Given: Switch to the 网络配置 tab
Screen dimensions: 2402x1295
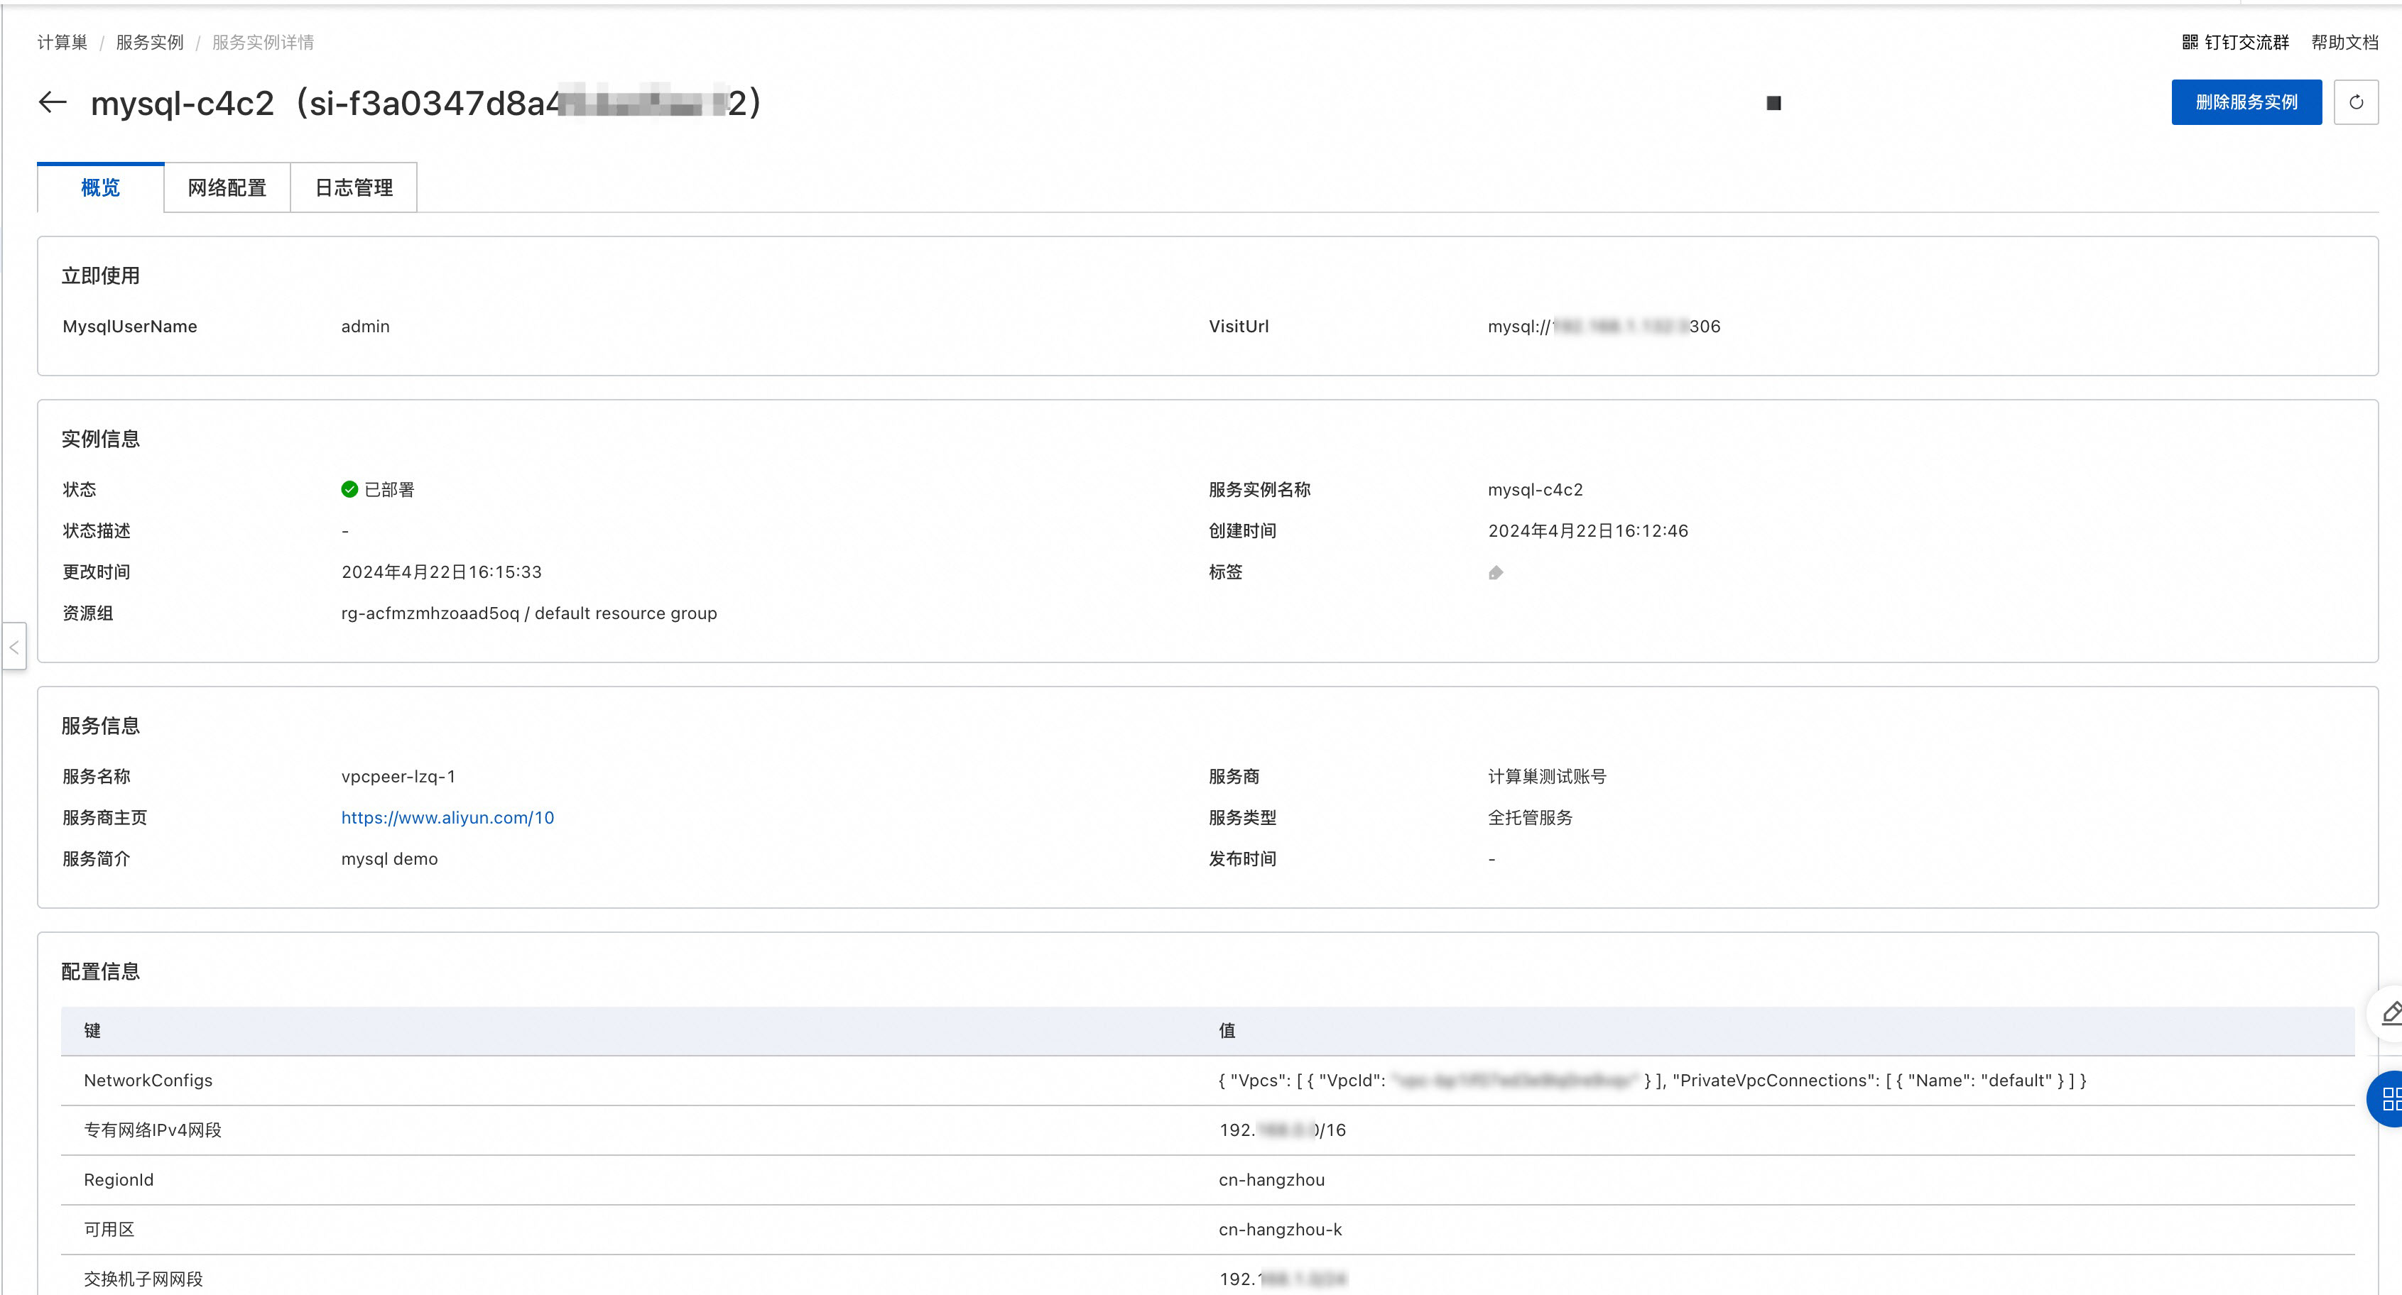Looking at the screenshot, I should coord(227,188).
